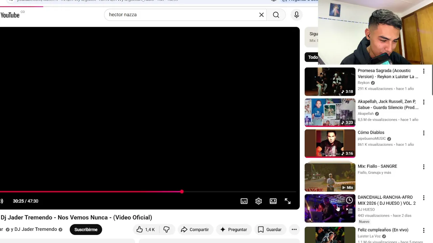Click the volume speaker icon

(2, 201)
